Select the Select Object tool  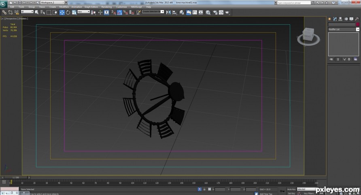tap(36, 13)
